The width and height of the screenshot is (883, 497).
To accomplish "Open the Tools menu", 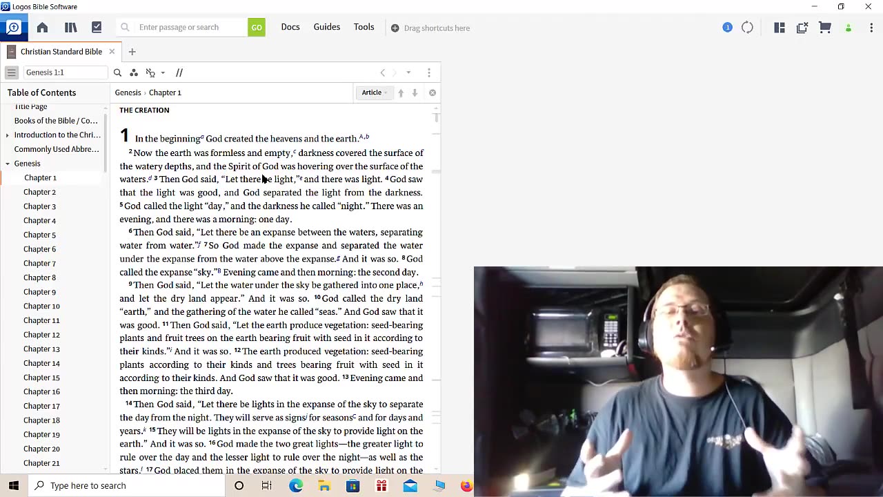I will 364,27.
